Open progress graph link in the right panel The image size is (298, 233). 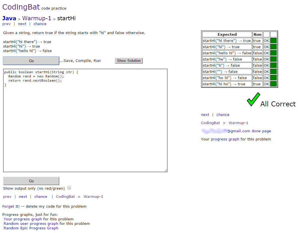pos(225,139)
